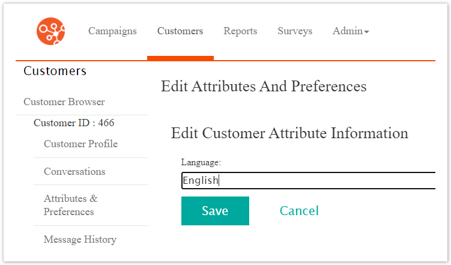The image size is (451, 265).
Task: View the Conversations sidebar item
Action: point(74,172)
